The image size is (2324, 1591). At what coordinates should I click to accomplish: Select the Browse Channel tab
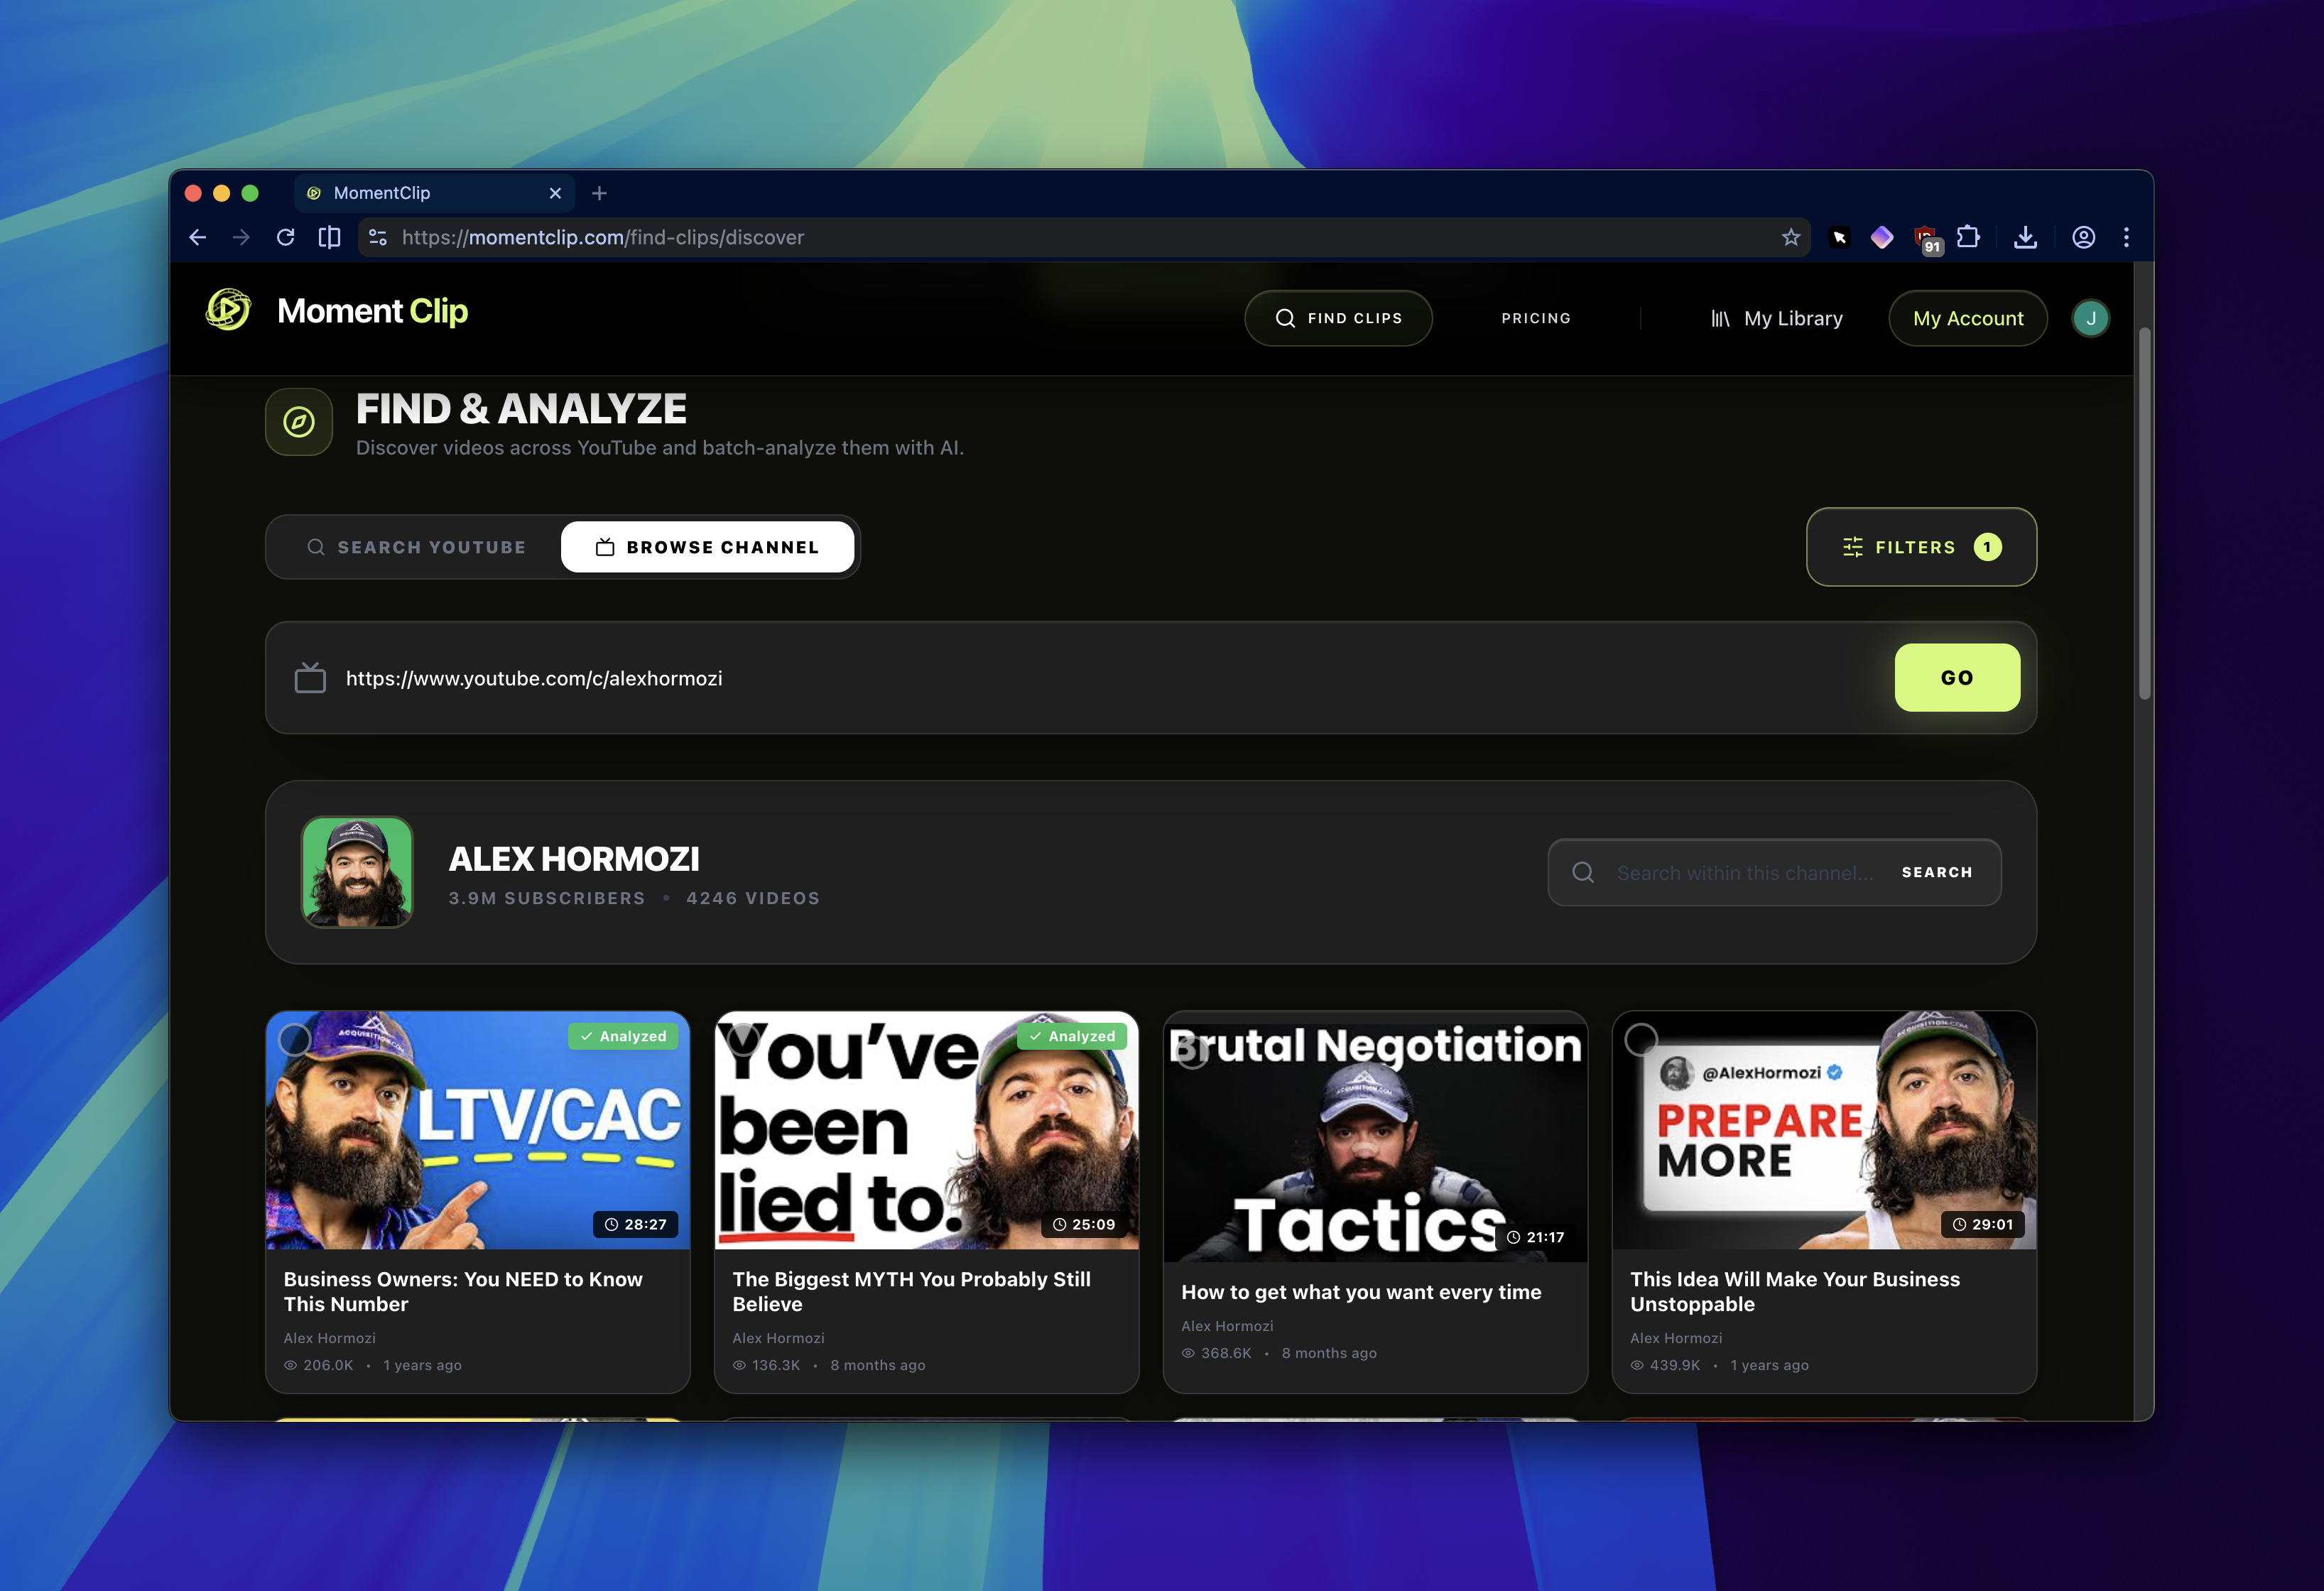(x=707, y=547)
